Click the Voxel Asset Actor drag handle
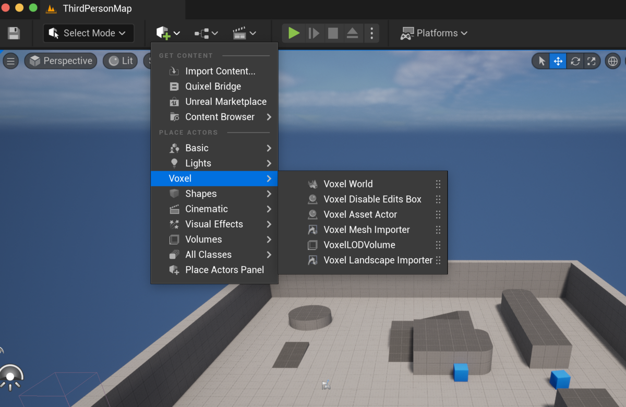Image resolution: width=626 pixels, height=407 pixels. pyautogui.click(x=438, y=214)
